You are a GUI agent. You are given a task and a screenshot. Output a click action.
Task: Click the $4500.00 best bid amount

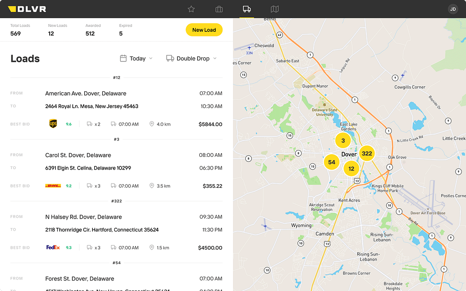[x=210, y=248]
